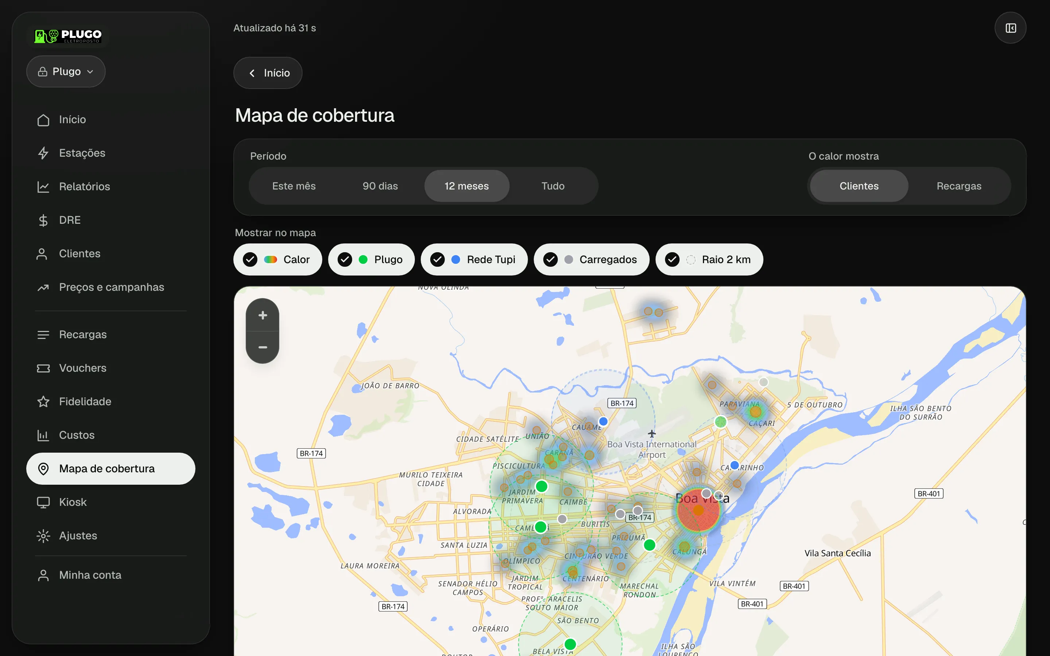Click the Vouchers ticket icon

click(x=43, y=368)
